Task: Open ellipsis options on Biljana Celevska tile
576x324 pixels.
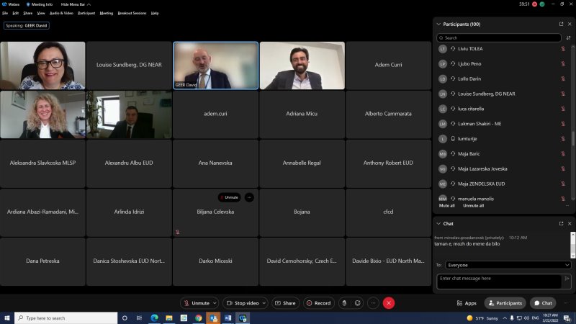Action: pyautogui.click(x=249, y=197)
